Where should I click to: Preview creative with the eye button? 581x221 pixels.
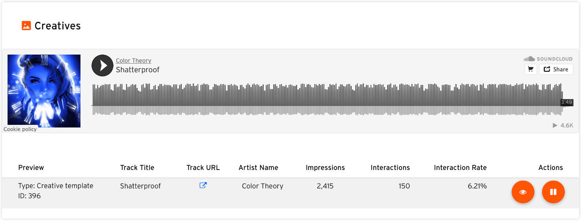(523, 192)
